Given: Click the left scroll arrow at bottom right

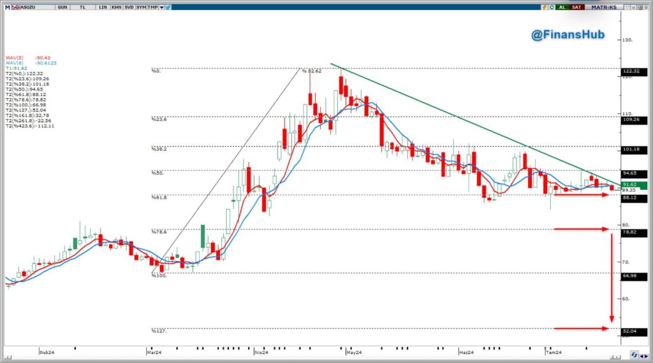Looking at the screenshot, I should click(x=642, y=357).
